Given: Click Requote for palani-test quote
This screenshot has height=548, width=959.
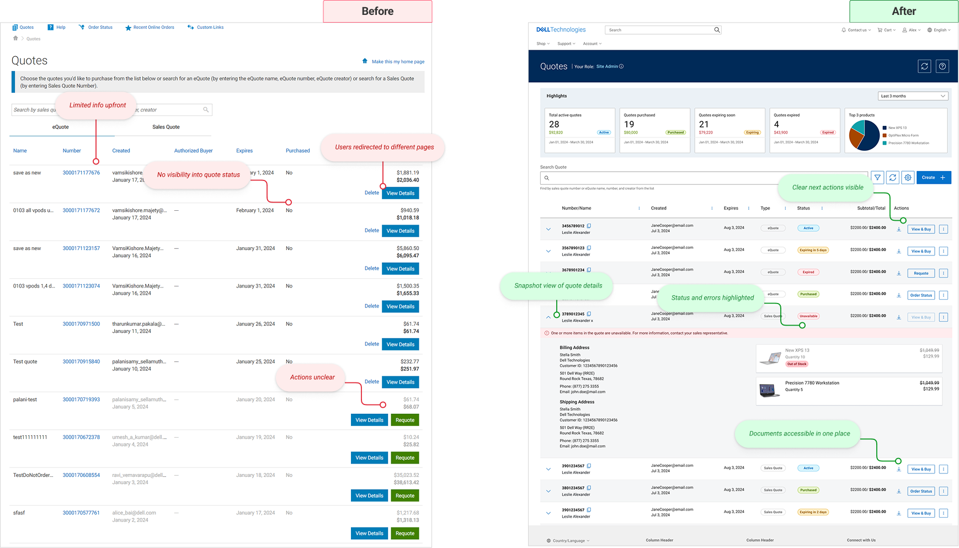Looking at the screenshot, I should point(405,420).
